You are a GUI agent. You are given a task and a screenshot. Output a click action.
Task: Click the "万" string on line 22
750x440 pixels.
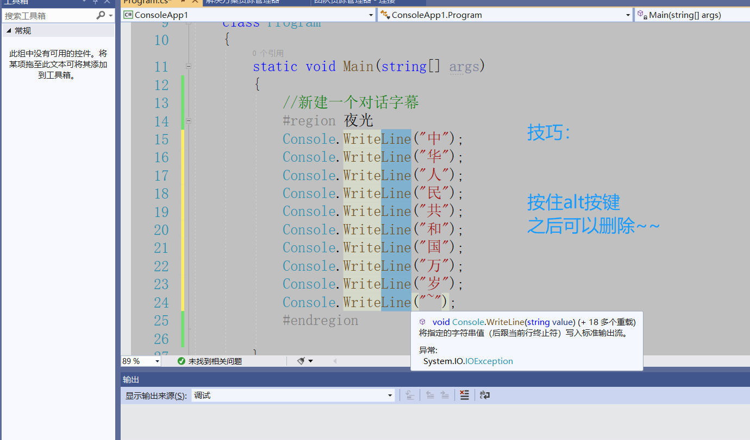[434, 266]
